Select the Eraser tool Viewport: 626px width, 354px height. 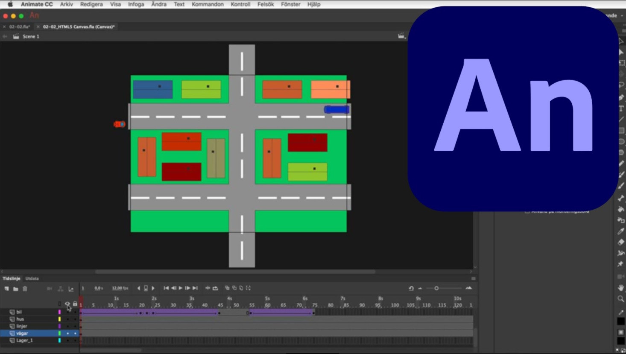pyautogui.click(x=621, y=242)
